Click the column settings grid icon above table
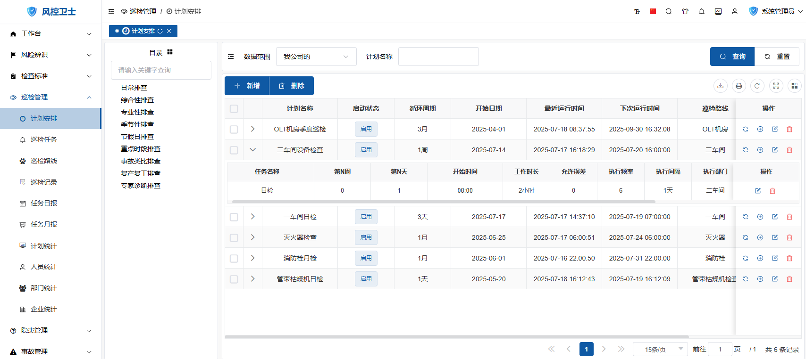This screenshot has height=359, width=806. point(795,86)
